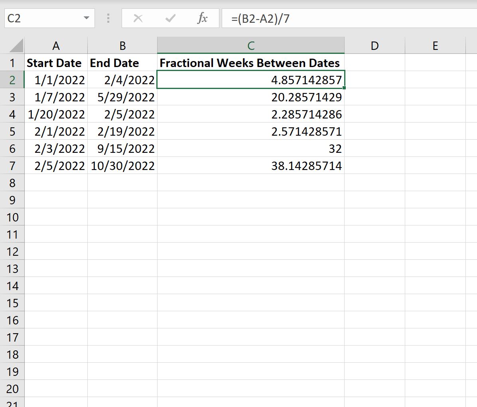Click the Cancel (X) icon beside formula bar
This screenshot has height=407, width=477.
[x=138, y=18]
